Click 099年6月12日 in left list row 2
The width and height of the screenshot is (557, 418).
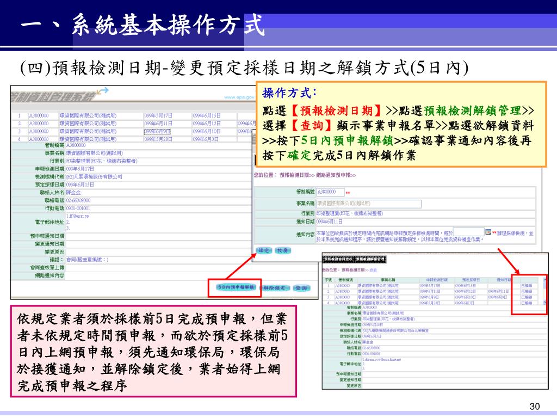tap(207, 124)
